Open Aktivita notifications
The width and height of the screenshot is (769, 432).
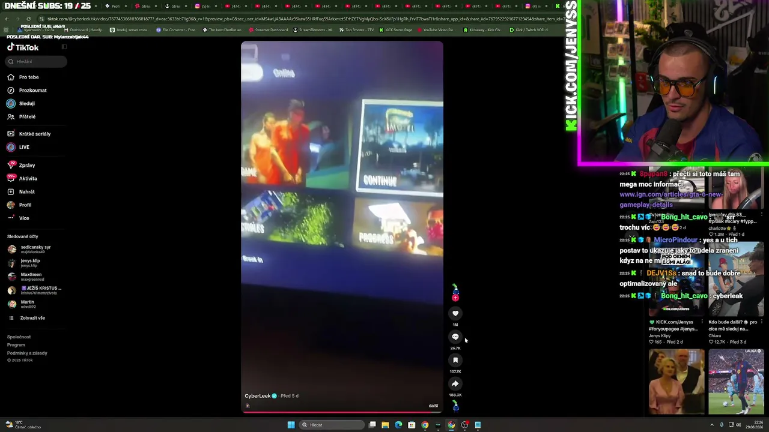[22, 178]
